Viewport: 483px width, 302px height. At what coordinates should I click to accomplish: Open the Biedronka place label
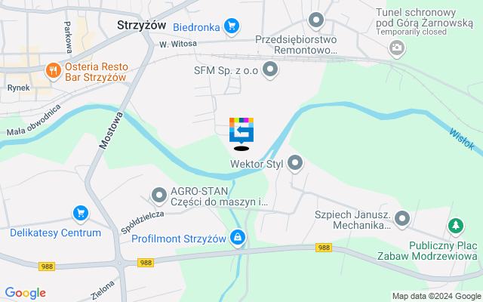[196, 27]
